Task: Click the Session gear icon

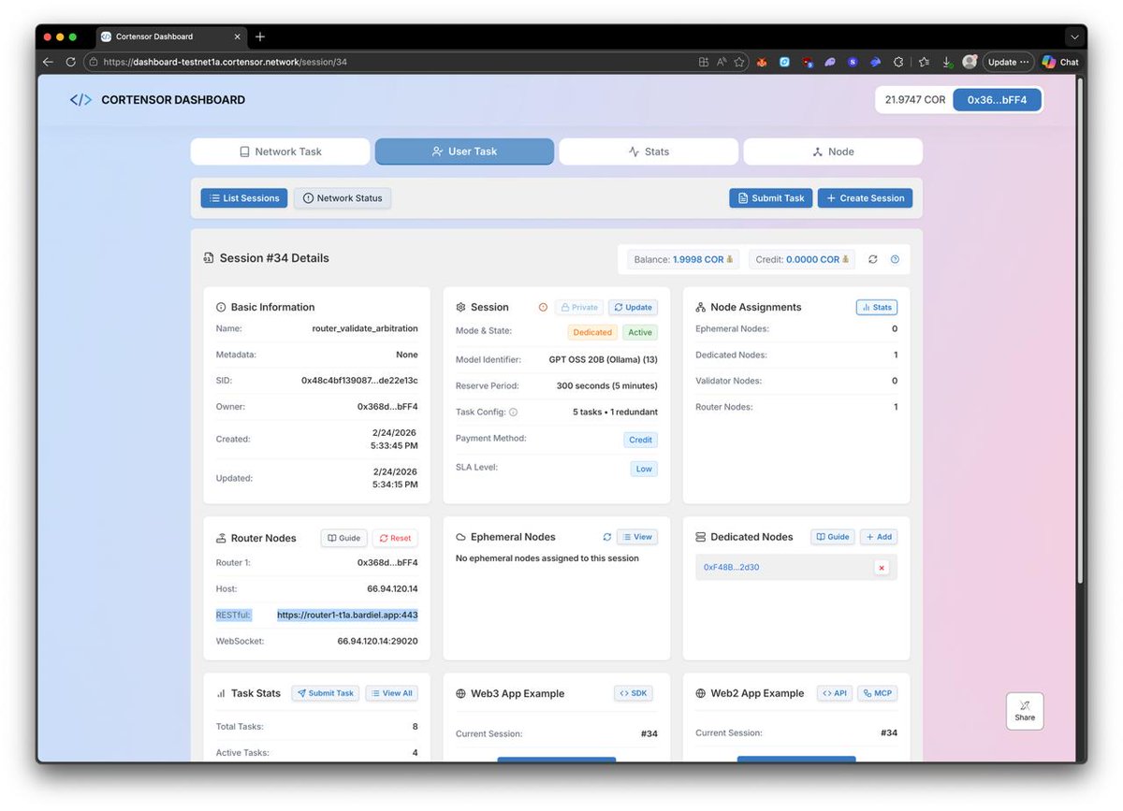Action: [460, 307]
